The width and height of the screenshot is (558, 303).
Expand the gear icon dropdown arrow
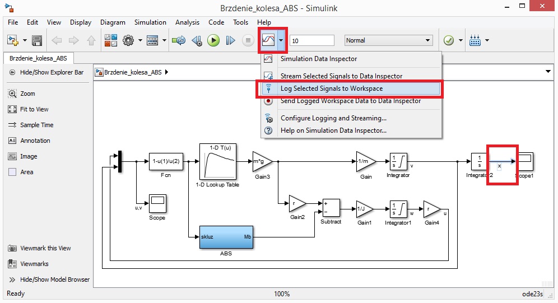pos(140,40)
